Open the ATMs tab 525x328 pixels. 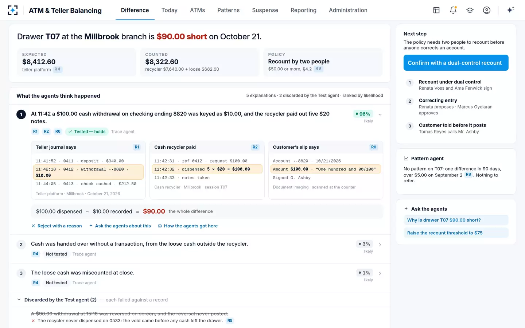(198, 10)
